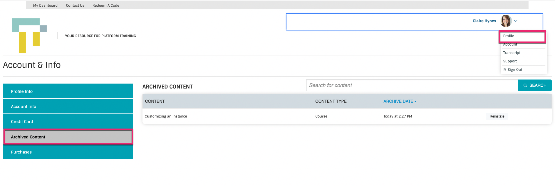Screen dimensions: 555x186
Task: Click the ARCHIVED CONTENT heading
Action: [167, 87]
